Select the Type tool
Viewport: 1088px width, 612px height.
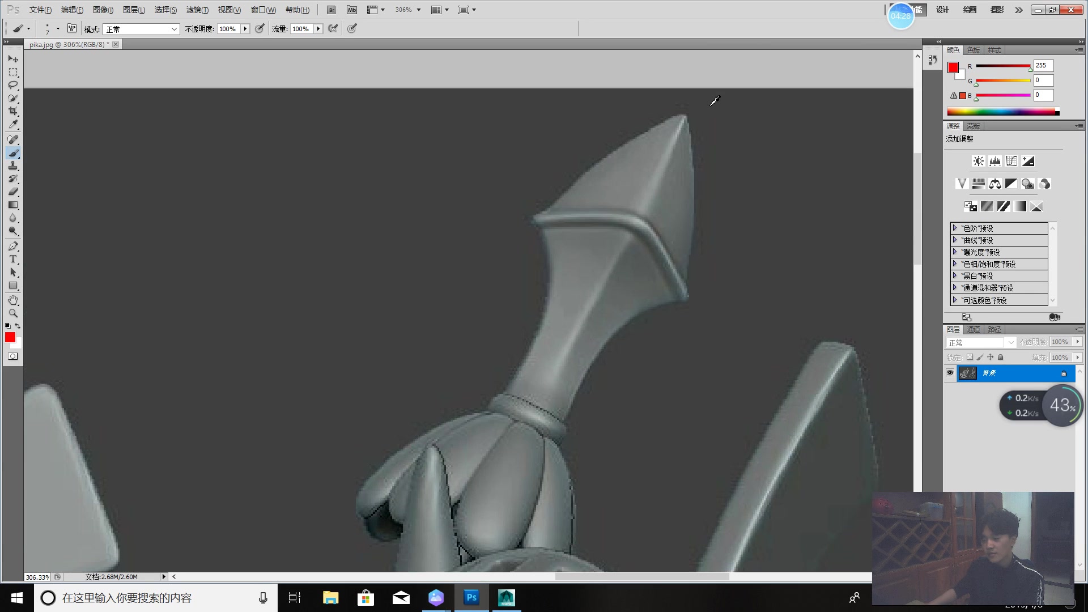coord(12,260)
